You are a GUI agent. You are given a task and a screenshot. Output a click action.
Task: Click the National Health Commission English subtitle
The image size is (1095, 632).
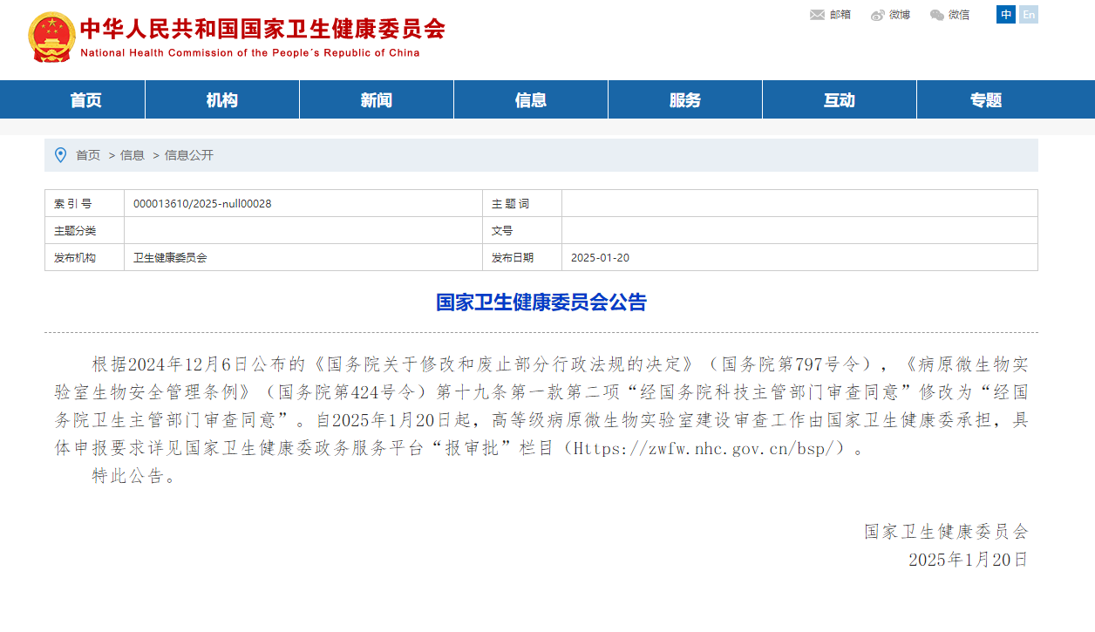tap(250, 53)
